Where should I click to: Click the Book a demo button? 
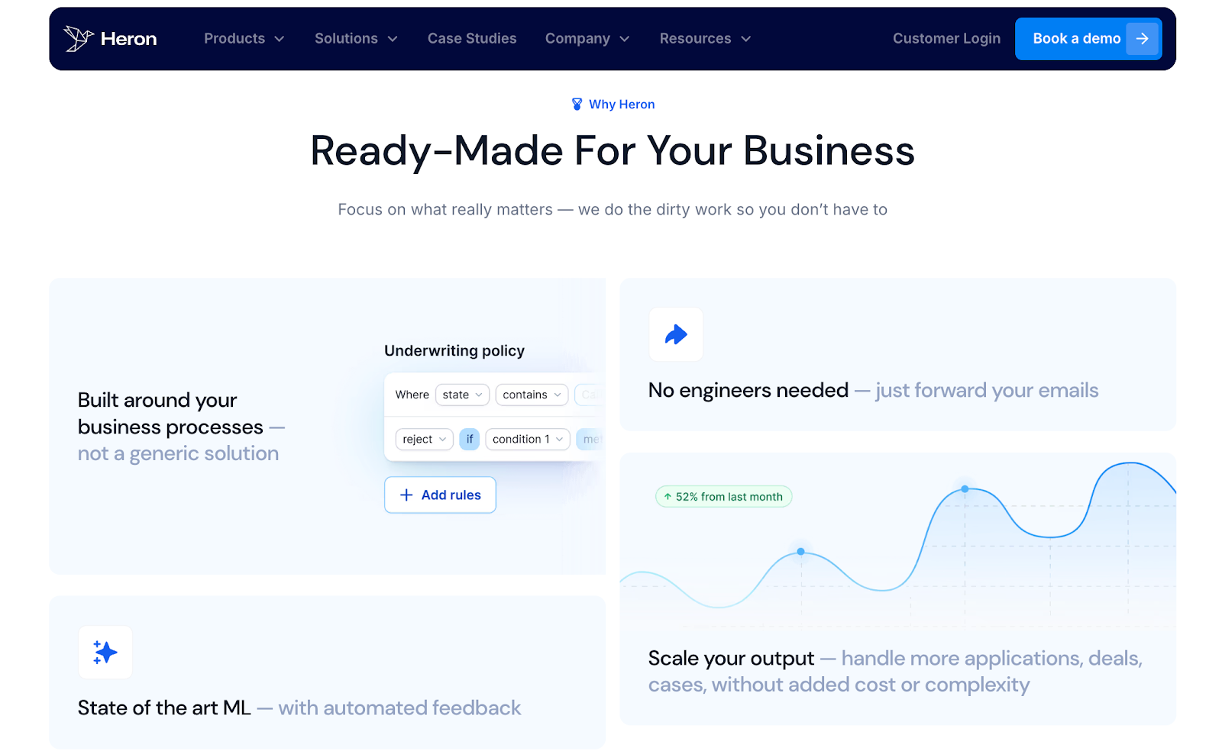1088,38
